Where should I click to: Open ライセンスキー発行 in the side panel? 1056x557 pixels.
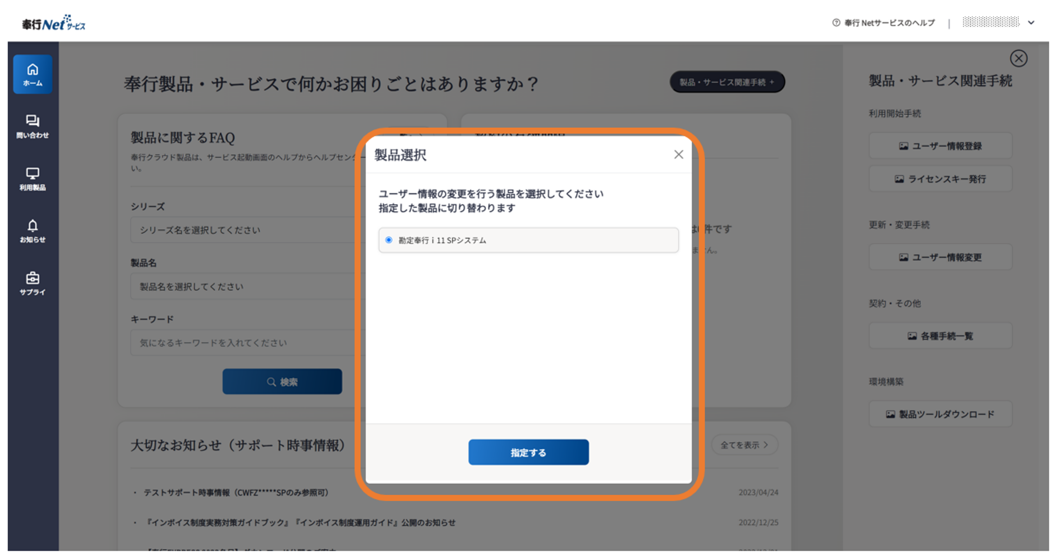click(940, 179)
